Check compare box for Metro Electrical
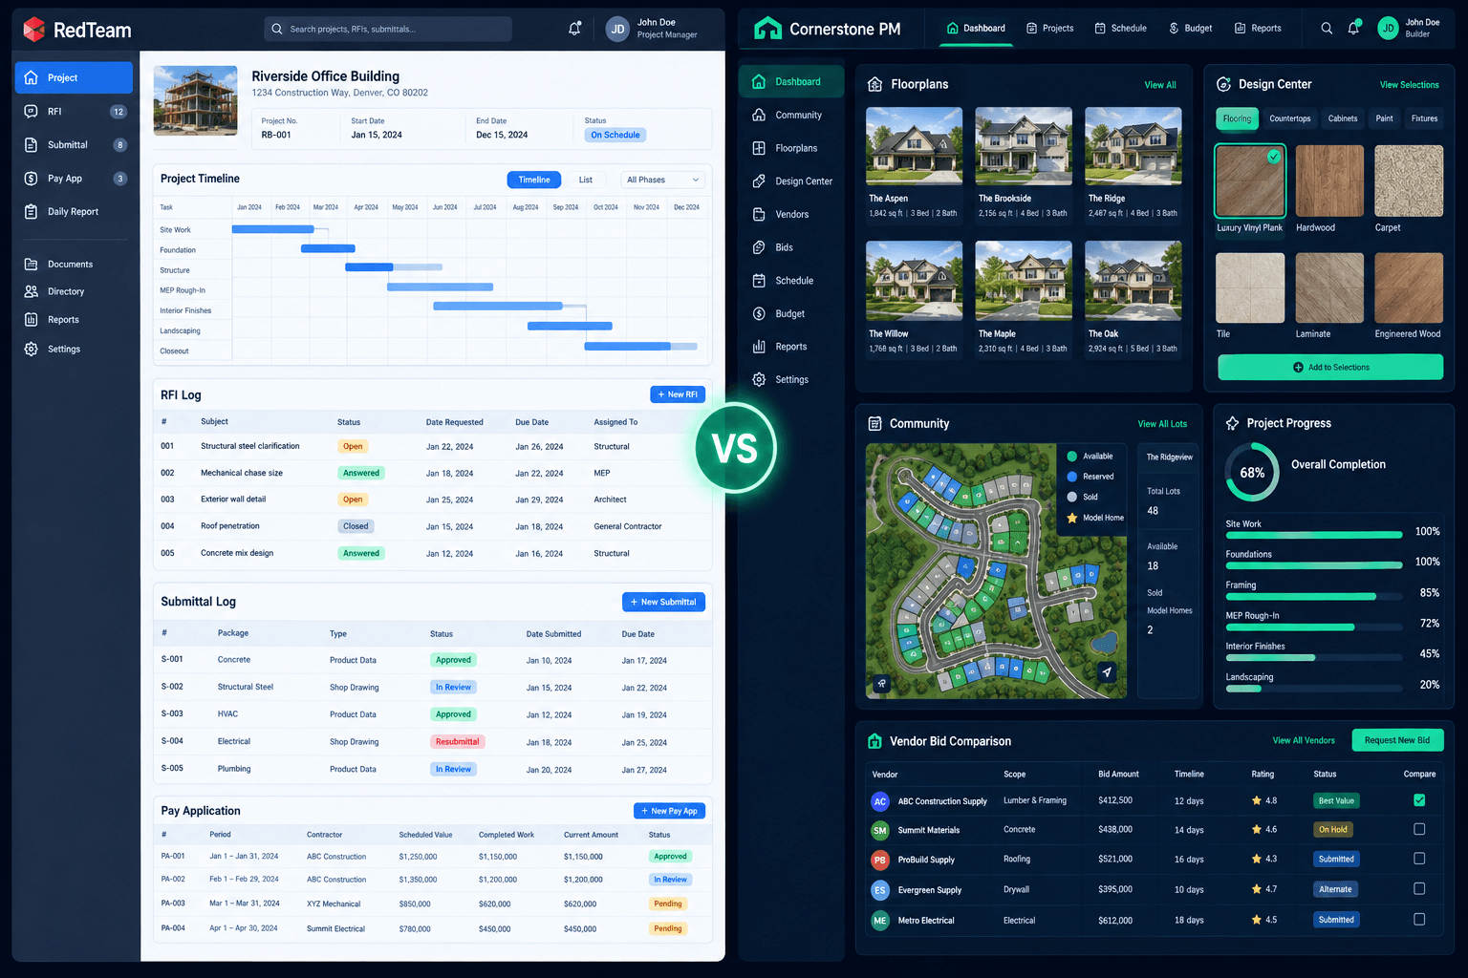Screen dimensions: 1468x978 click(1419, 920)
